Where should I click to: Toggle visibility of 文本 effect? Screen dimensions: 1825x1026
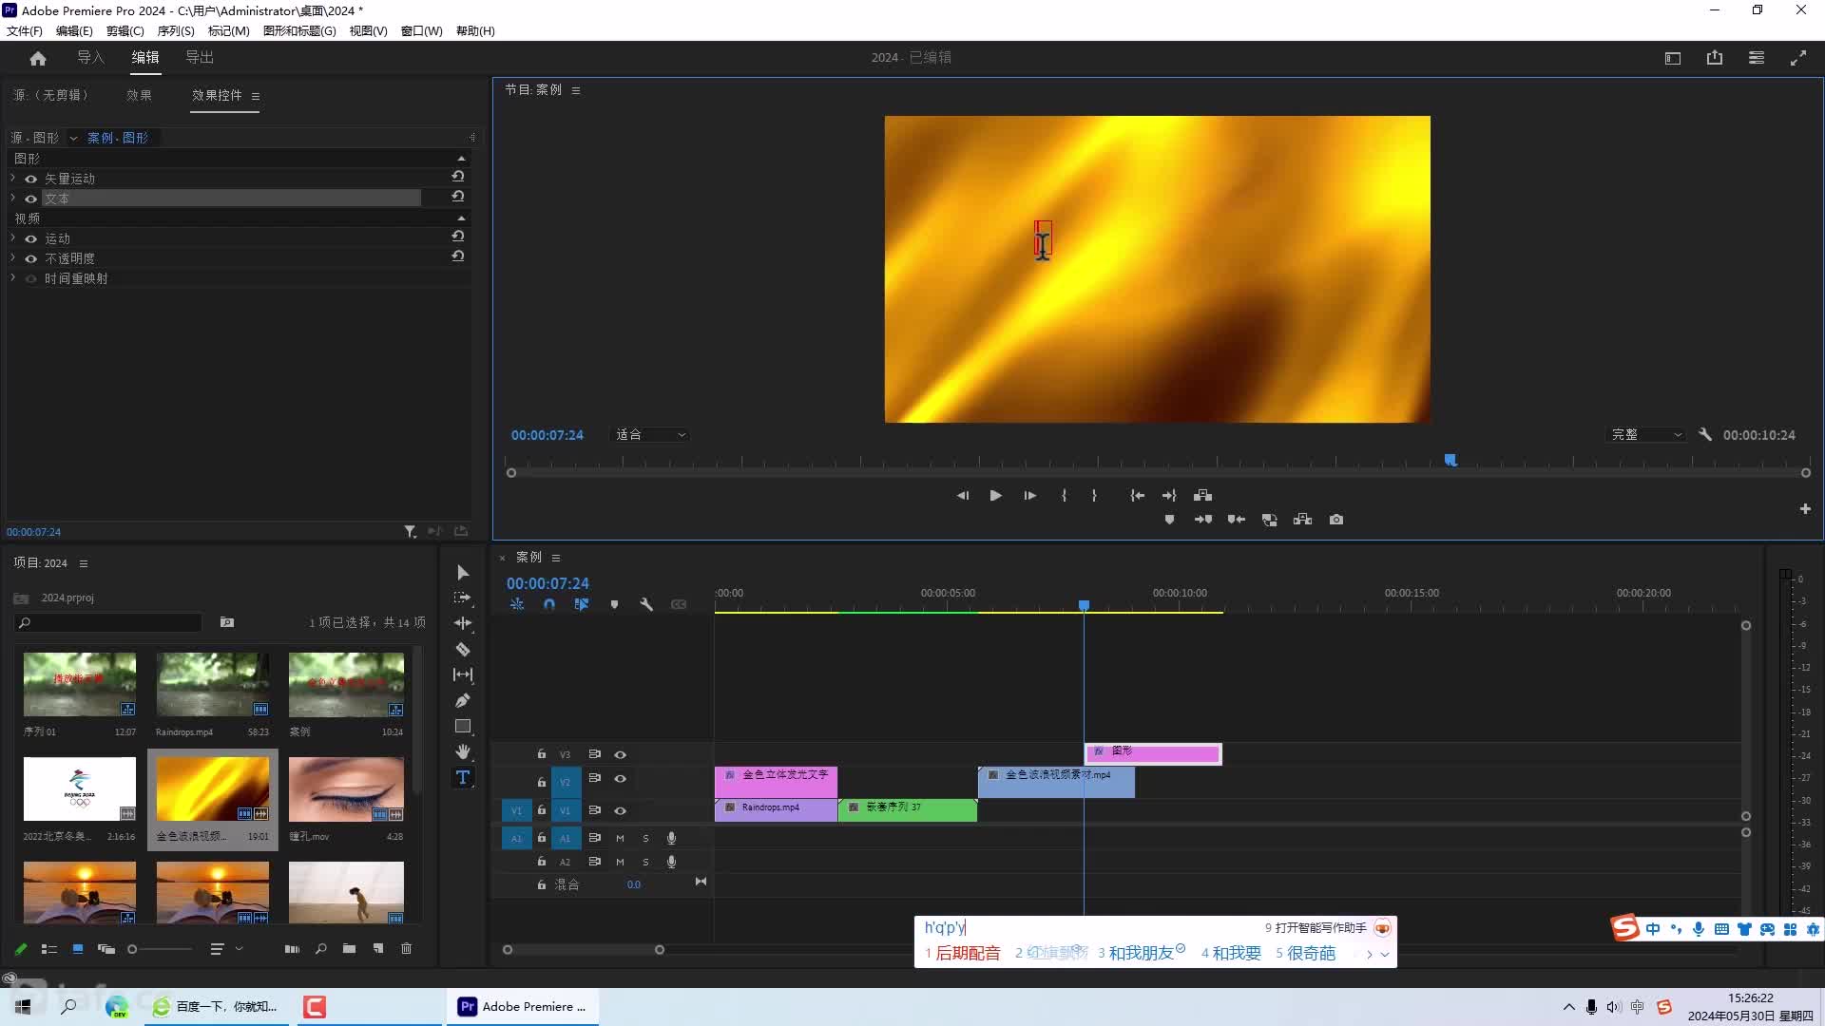[30, 199]
